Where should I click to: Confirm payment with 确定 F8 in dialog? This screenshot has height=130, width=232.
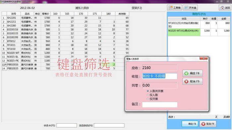(193, 73)
